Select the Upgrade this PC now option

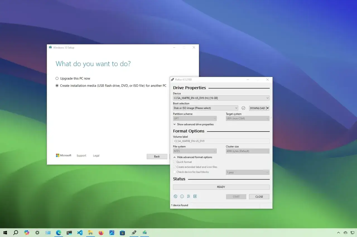[x=57, y=78]
